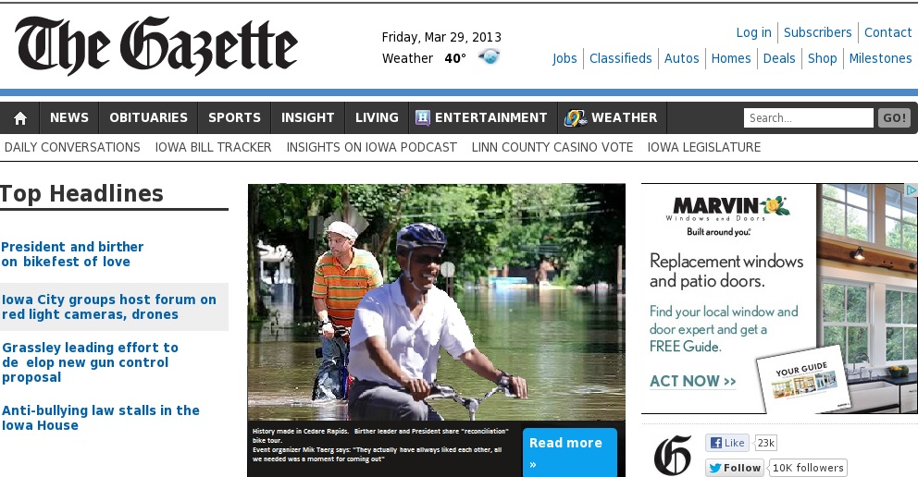Click the Entertainment 'H' icon in nav
Screen dimensions: 918x477
click(x=422, y=117)
